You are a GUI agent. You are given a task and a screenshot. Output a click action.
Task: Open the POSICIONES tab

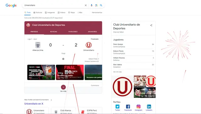(x=73, y=32)
